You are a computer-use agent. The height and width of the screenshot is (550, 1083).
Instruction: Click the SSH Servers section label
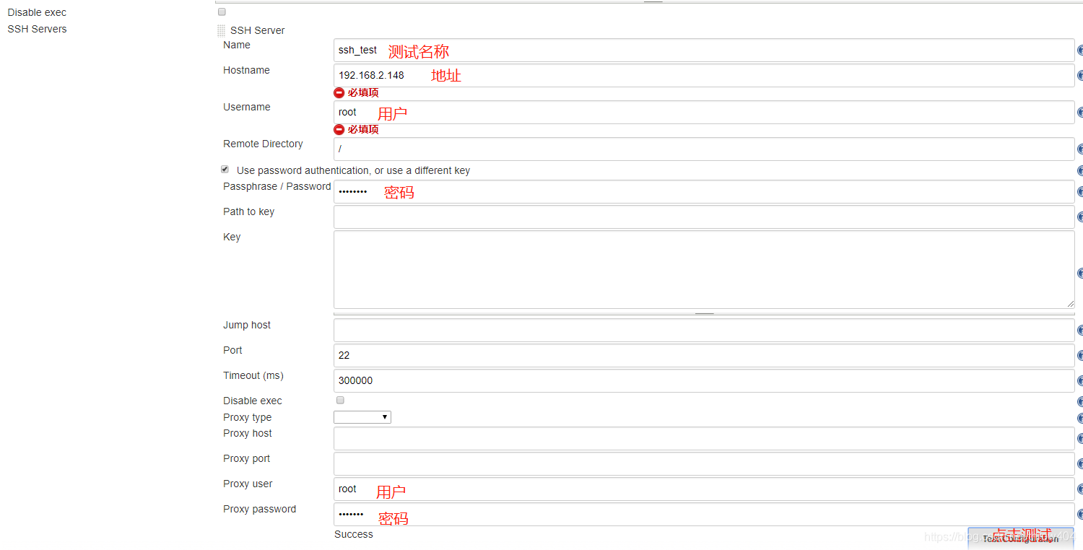(37, 29)
